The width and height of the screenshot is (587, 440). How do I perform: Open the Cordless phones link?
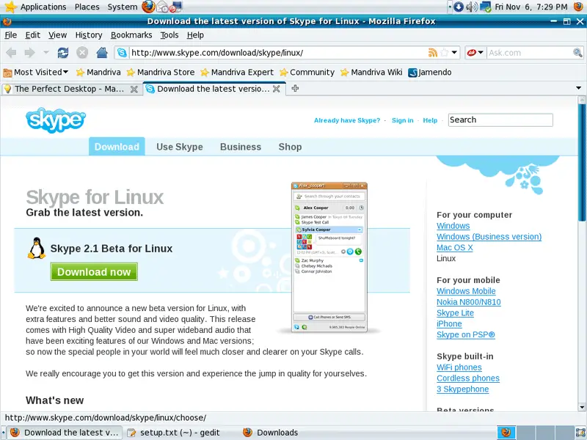click(468, 378)
